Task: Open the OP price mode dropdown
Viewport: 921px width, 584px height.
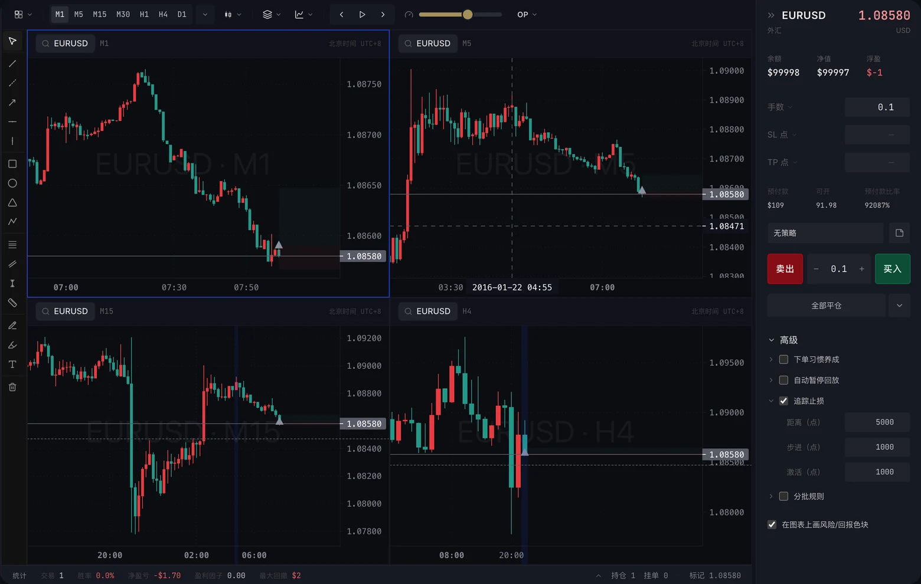Action: (527, 14)
